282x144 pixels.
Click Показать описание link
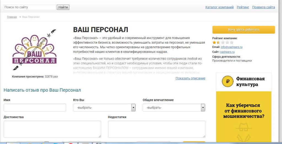[x=191, y=78]
